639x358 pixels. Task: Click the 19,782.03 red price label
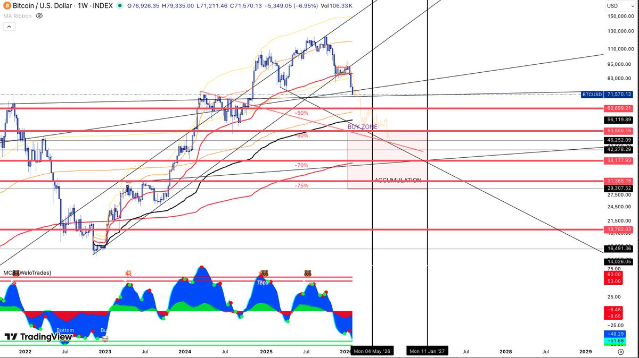[619, 229]
